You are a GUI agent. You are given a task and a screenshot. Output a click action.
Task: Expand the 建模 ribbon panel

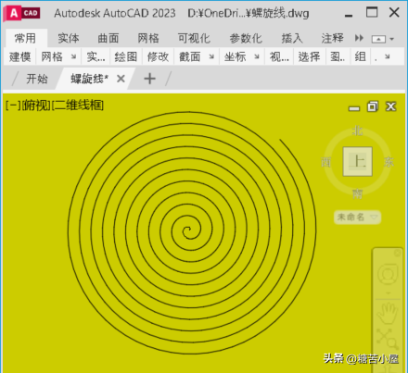tap(19, 56)
